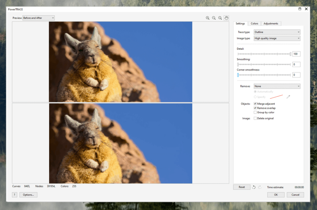Screen dimensions: 317x210
Task: Switch to the Colors tab
Action: tap(254, 23)
